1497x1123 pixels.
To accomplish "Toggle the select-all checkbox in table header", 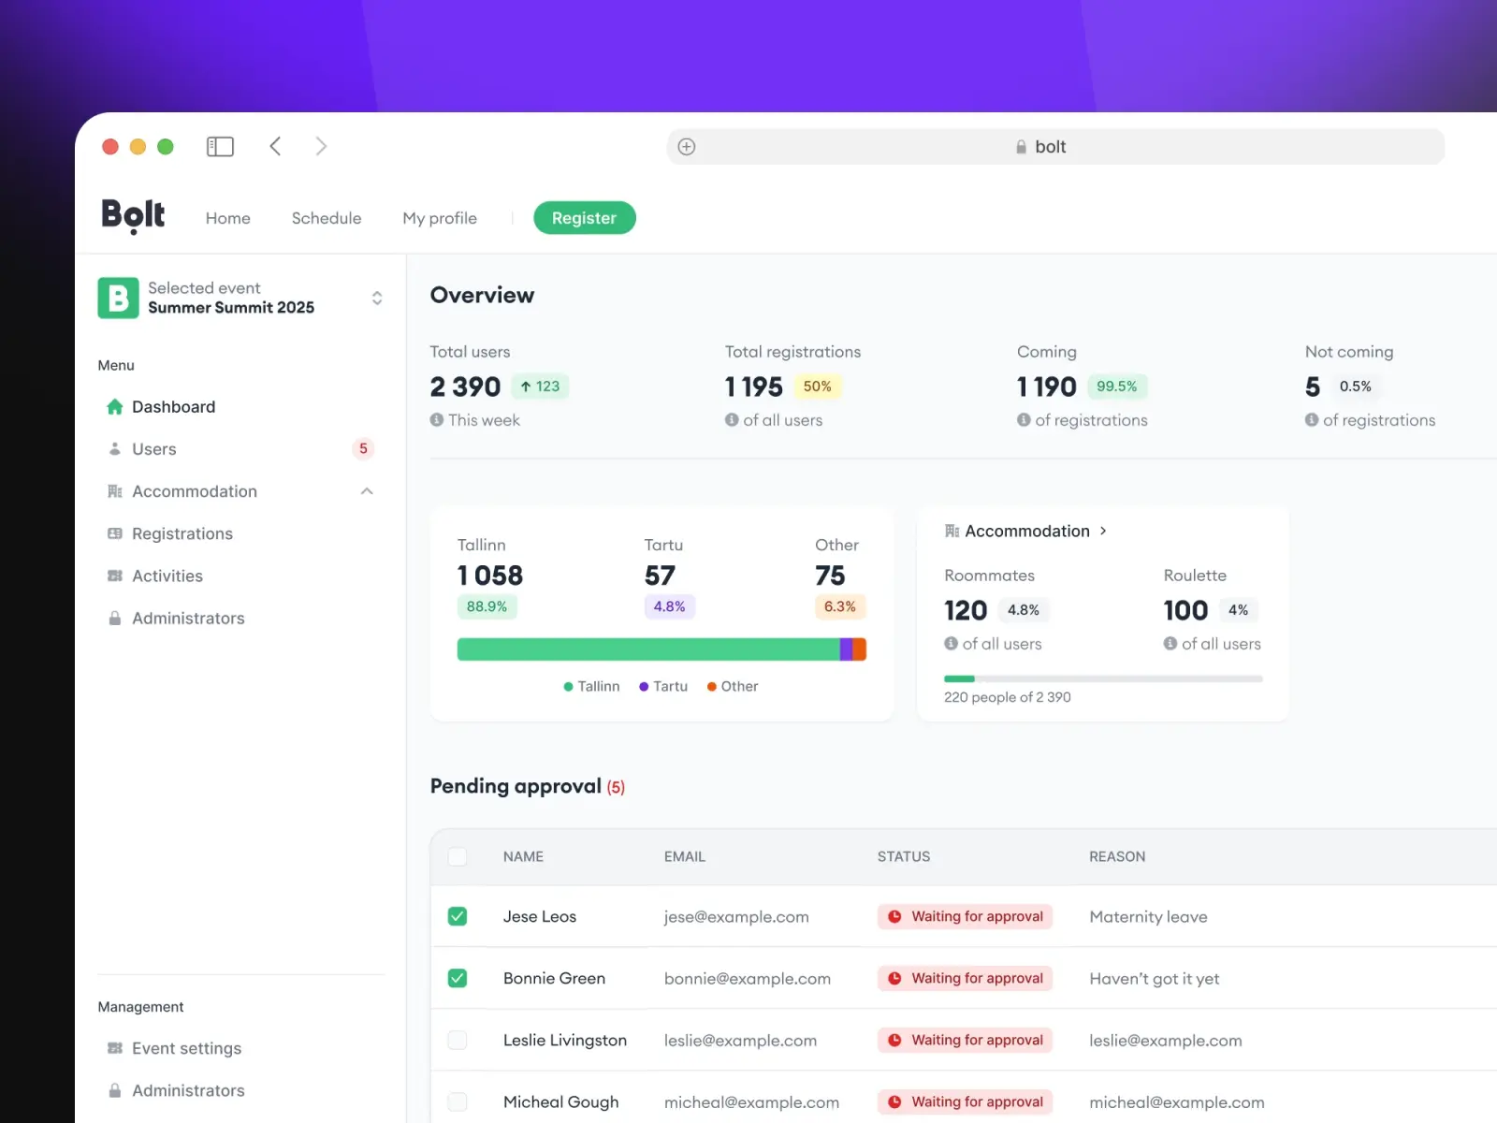I will (x=458, y=856).
